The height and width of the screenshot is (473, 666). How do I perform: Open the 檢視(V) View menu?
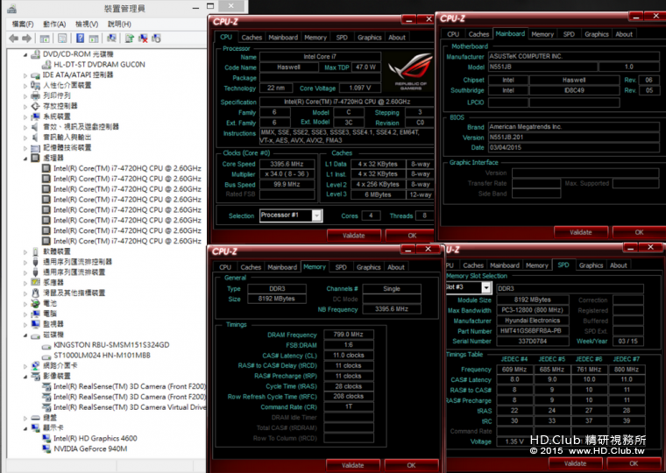tap(87, 24)
